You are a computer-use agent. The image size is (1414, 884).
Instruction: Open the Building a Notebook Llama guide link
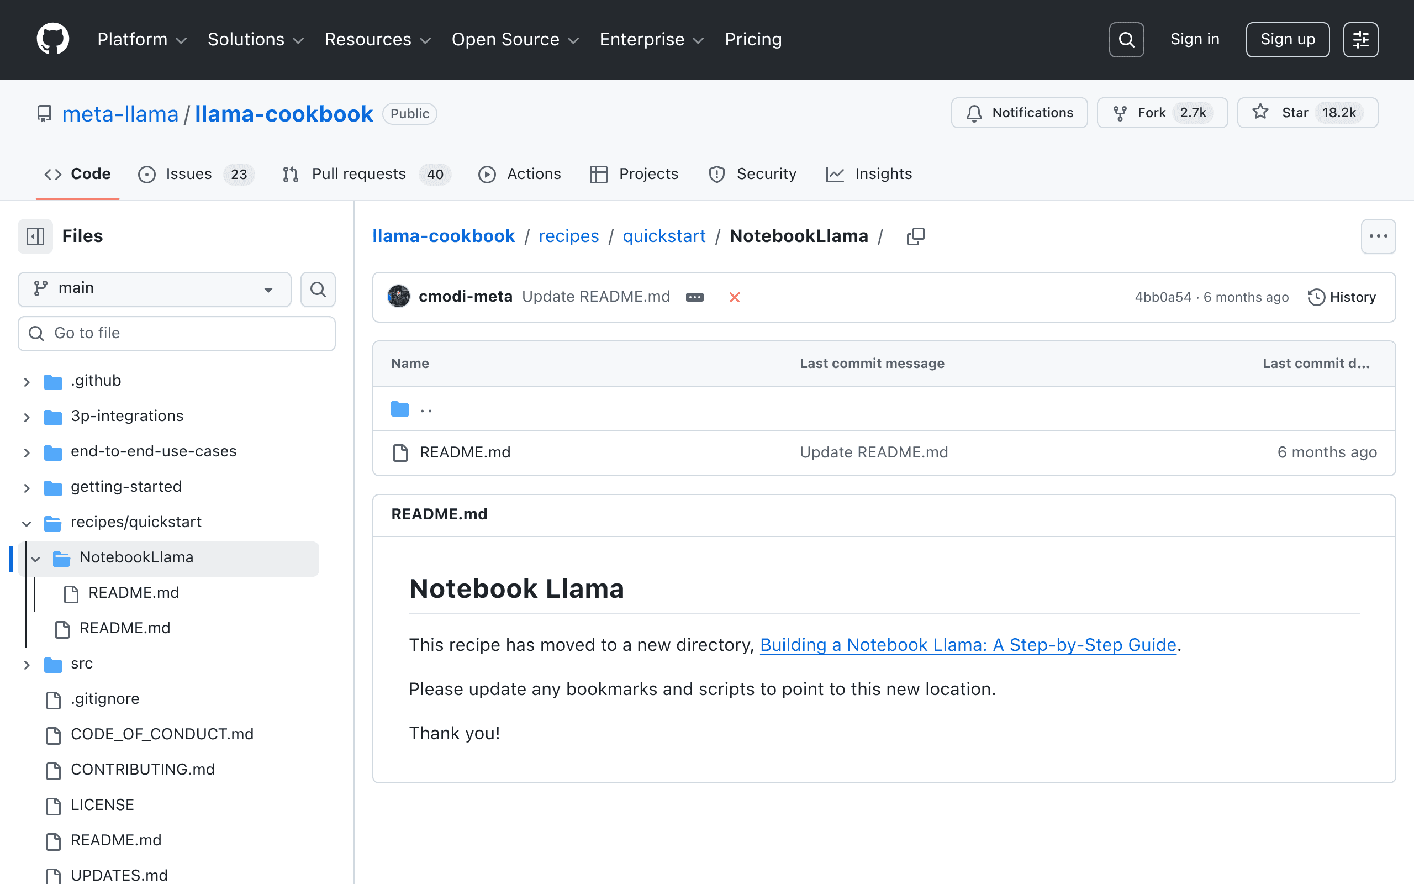tap(968, 645)
